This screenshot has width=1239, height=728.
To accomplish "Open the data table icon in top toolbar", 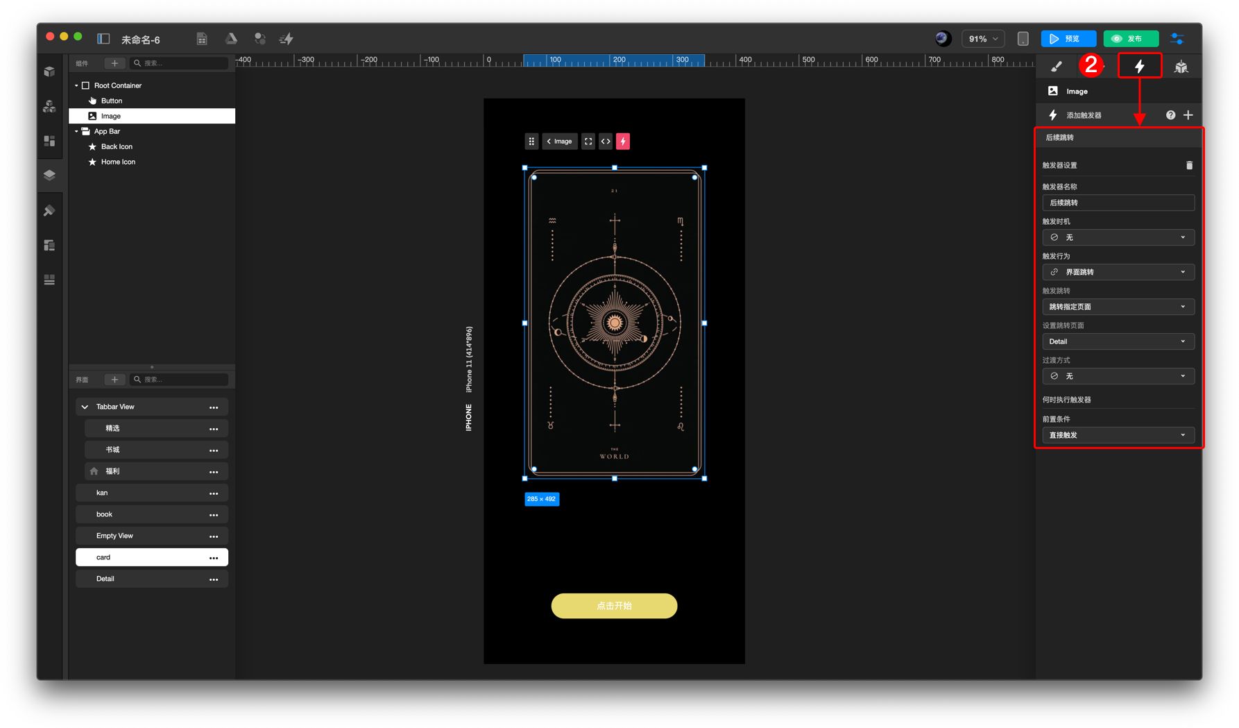I will [202, 39].
